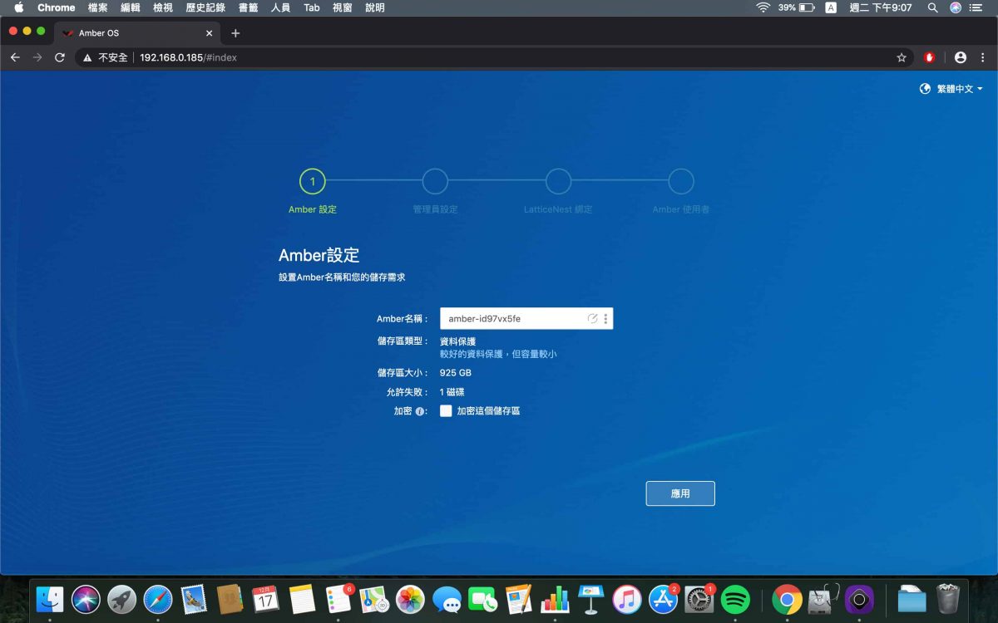998x623 pixels.
Task: Open Reminders from the Dock
Action: pos(338,599)
